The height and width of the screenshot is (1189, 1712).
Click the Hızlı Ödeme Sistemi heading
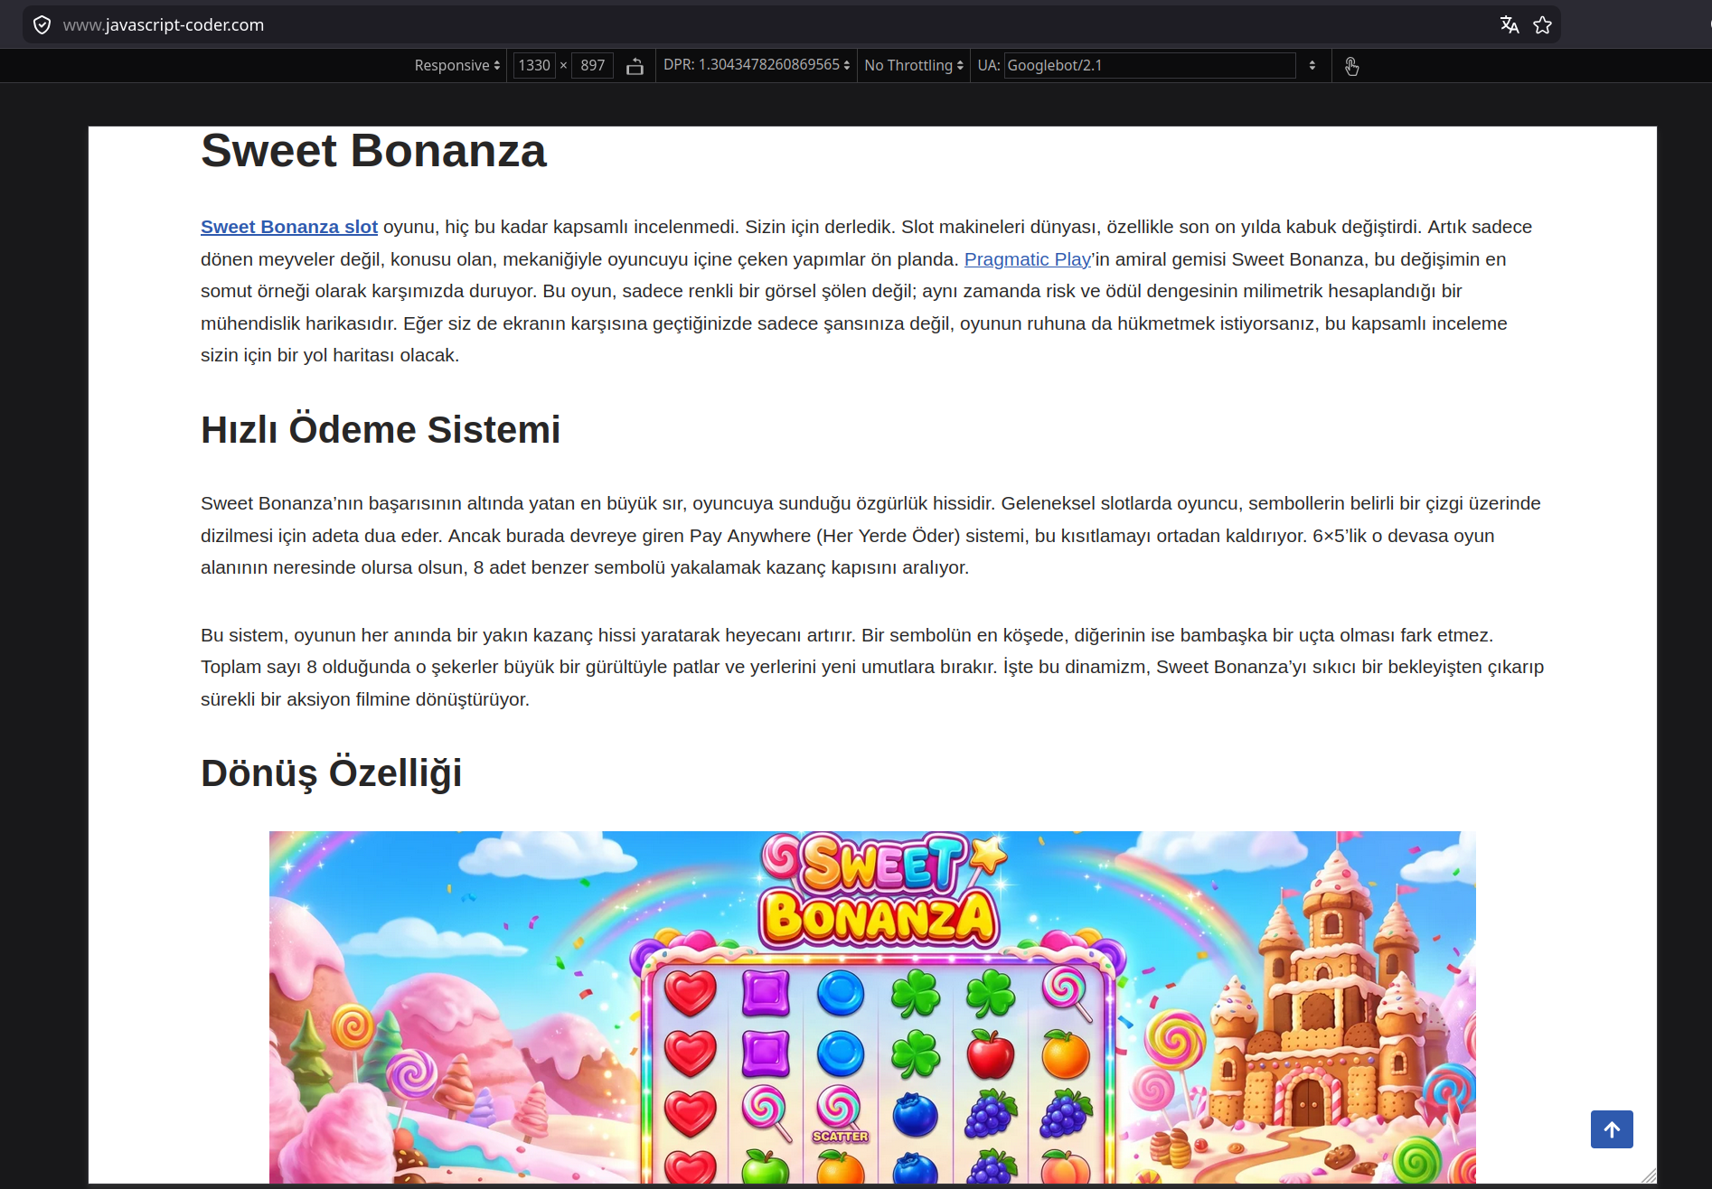click(381, 430)
